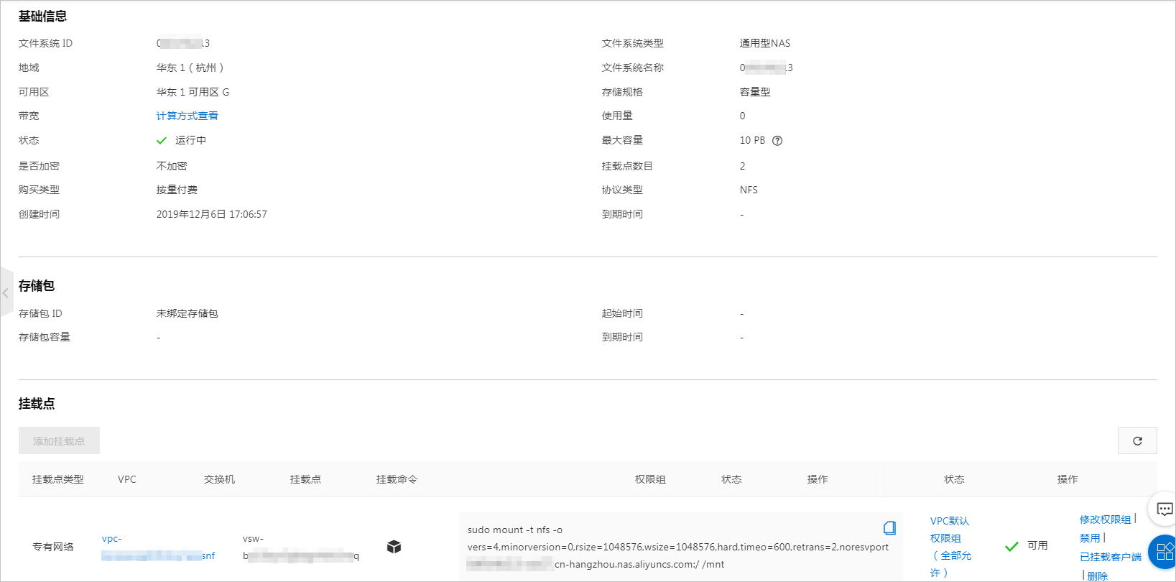The width and height of the screenshot is (1176, 582).
Task: Click the 未绑定存储包 value
Action: pyautogui.click(x=187, y=313)
